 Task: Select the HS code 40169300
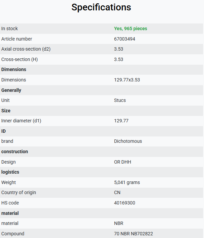click(124, 203)
